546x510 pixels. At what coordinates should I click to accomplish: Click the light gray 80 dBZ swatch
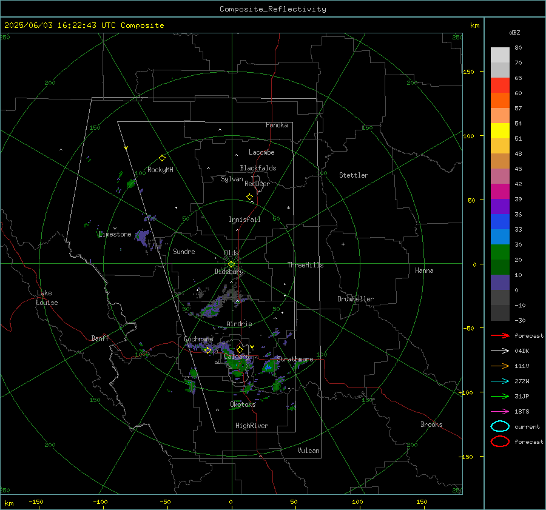pyautogui.click(x=500, y=55)
